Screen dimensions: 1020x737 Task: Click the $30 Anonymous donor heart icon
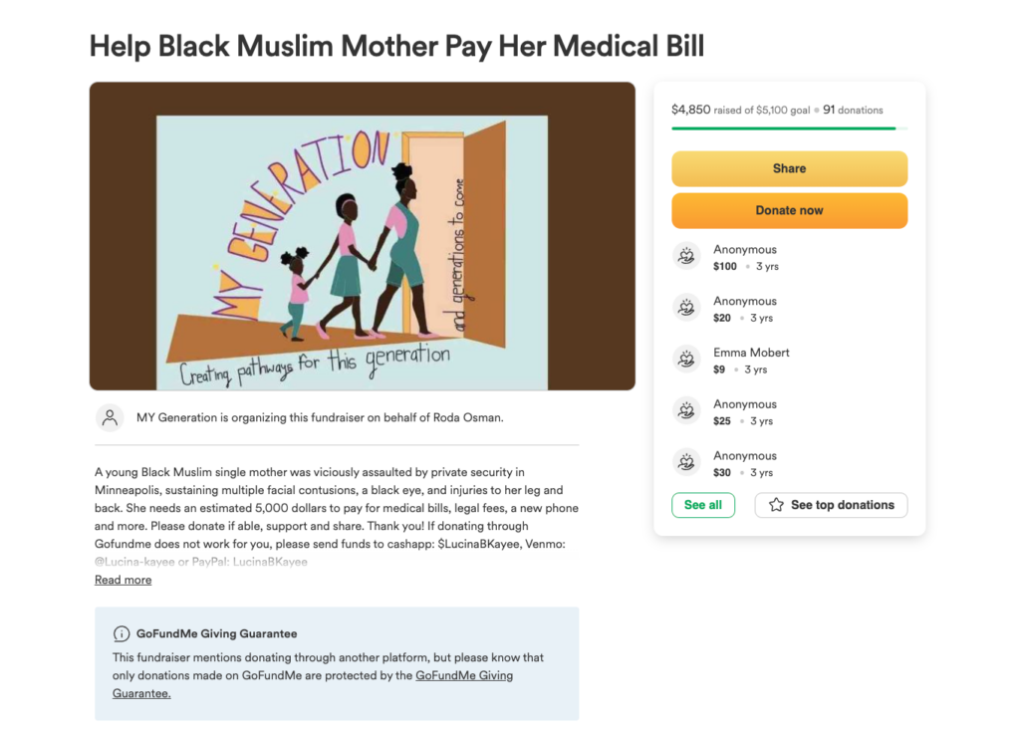click(x=686, y=462)
